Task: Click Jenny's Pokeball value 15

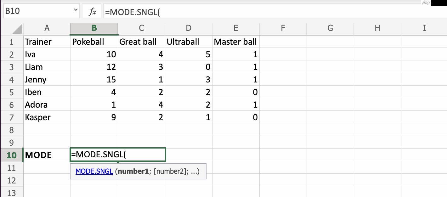Action: (x=94, y=79)
